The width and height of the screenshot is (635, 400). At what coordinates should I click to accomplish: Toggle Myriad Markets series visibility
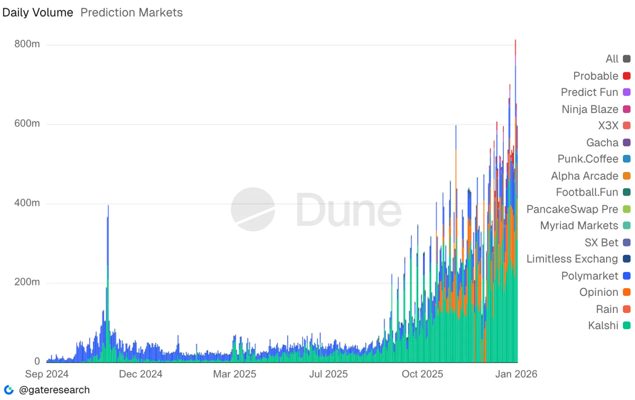(579, 226)
